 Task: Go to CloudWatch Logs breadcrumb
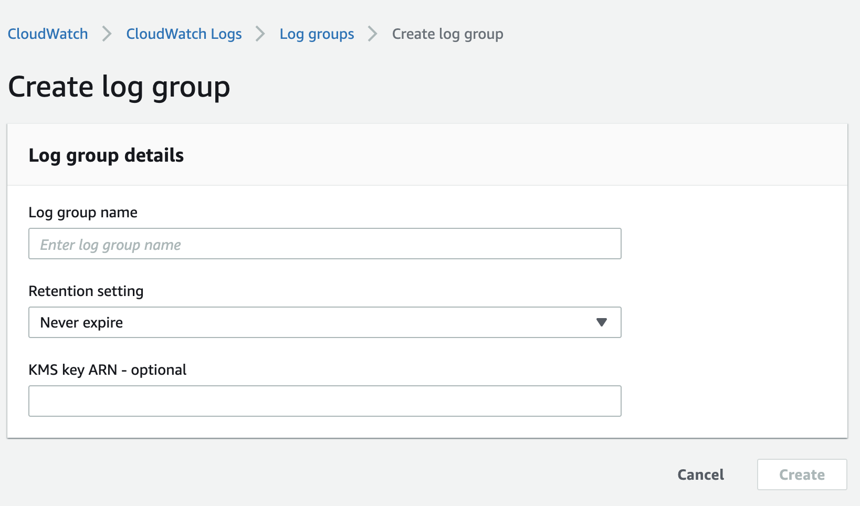pos(184,34)
